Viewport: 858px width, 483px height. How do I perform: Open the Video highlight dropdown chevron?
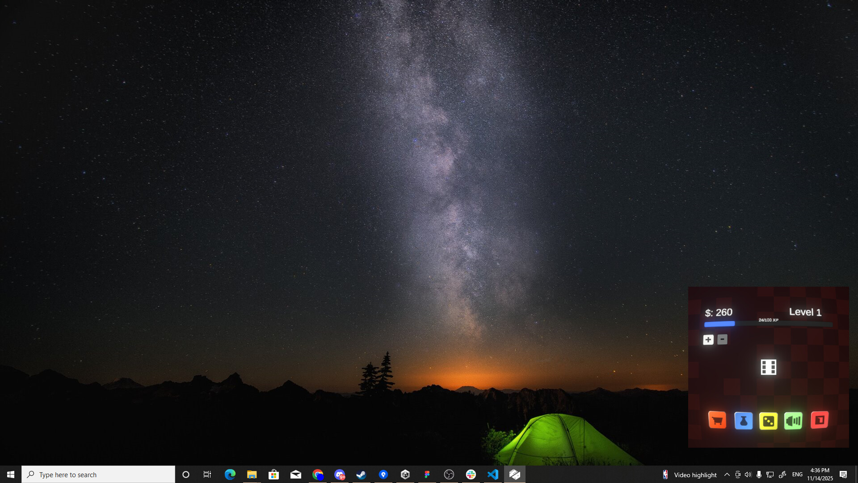727,475
